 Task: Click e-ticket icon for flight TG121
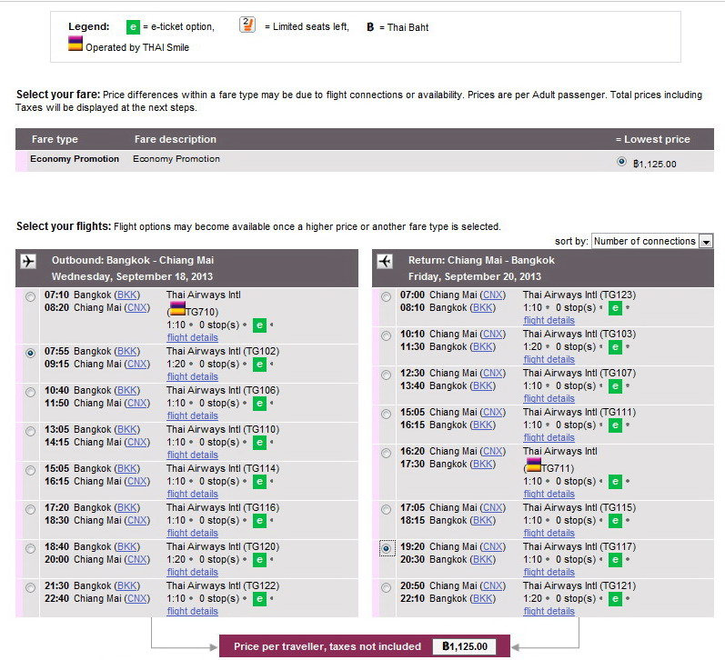(615, 599)
